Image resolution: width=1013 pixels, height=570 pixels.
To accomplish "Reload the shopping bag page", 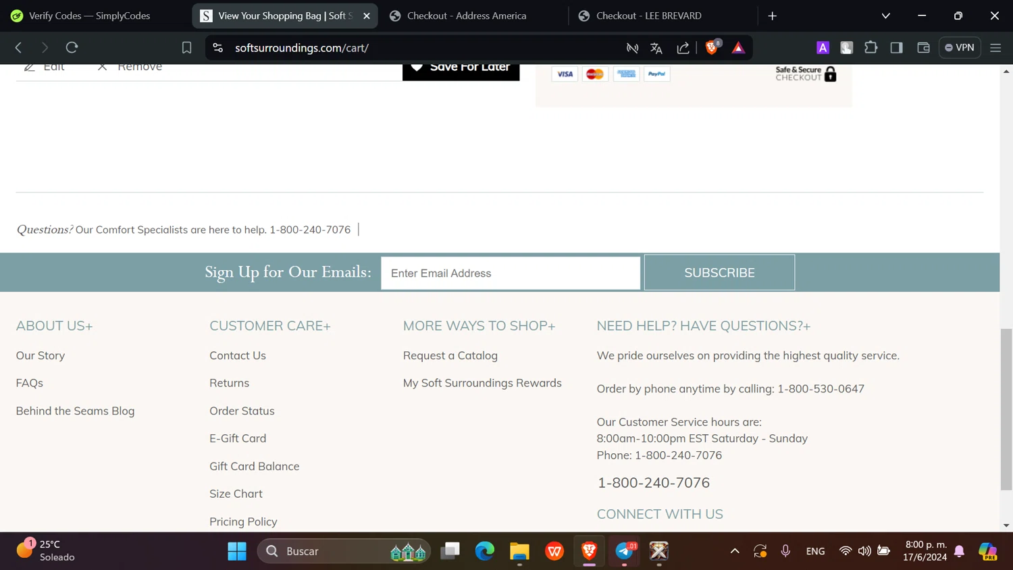I will pyautogui.click(x=72, y=48).
